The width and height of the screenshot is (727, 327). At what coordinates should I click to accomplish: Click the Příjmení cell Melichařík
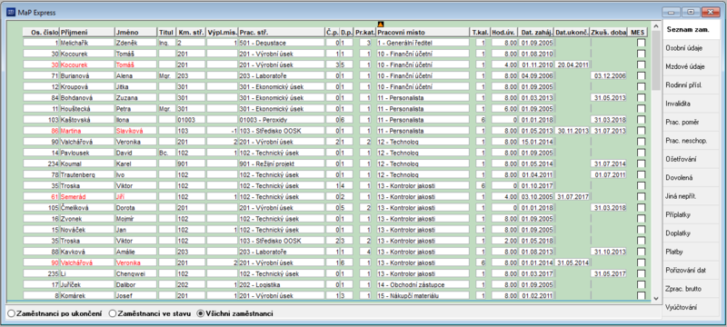tap(86, 43)
